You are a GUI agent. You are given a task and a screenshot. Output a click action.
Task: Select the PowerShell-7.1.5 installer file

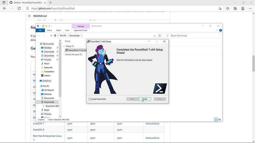point(76,50)
